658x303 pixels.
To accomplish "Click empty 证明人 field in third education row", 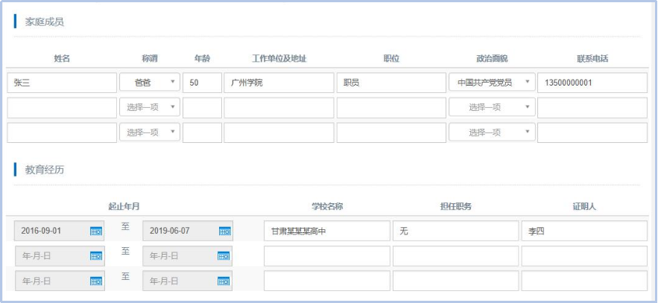I will pos(584,281).
